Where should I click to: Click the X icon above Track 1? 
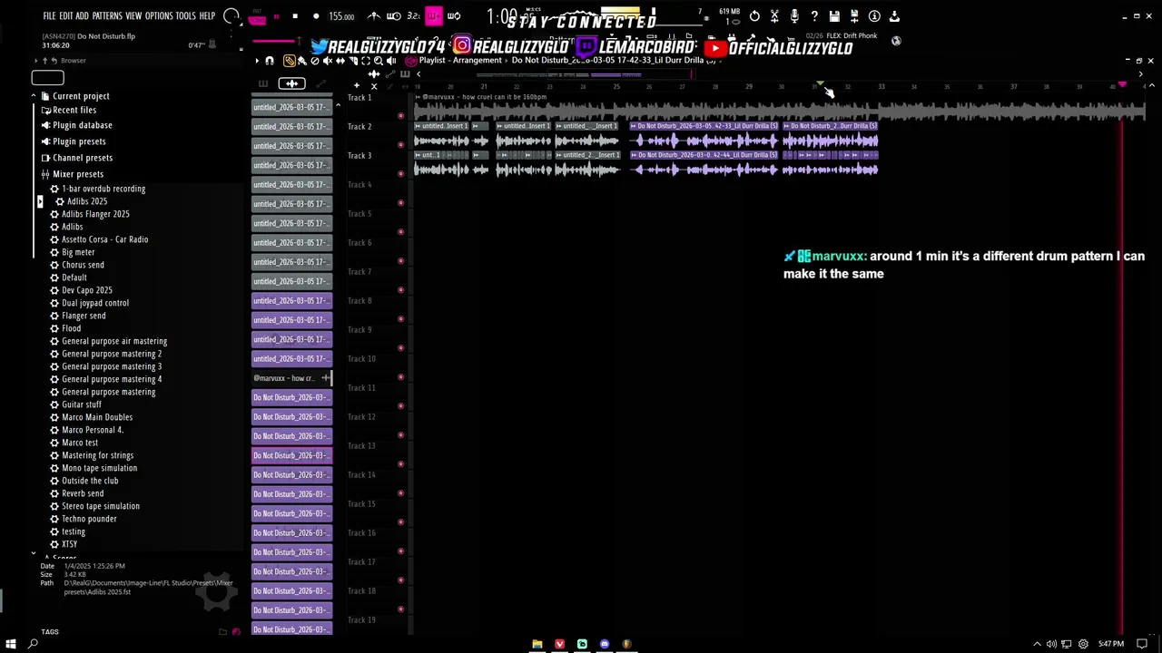[x=374, y=86]
